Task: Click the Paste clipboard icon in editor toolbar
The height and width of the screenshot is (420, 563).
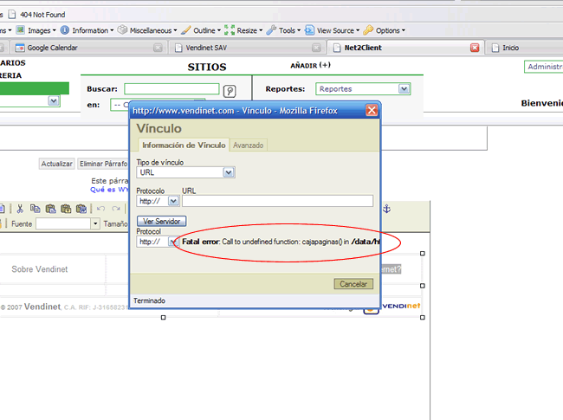Action: click(50, 209)
